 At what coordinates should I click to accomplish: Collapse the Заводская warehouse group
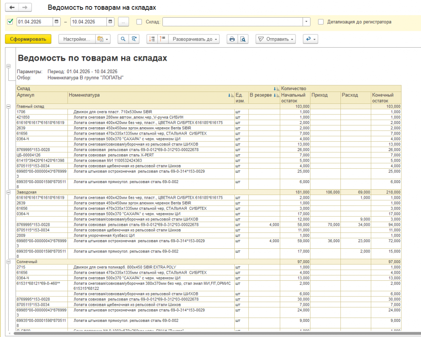pyautogui.click(x=8, y=192)
